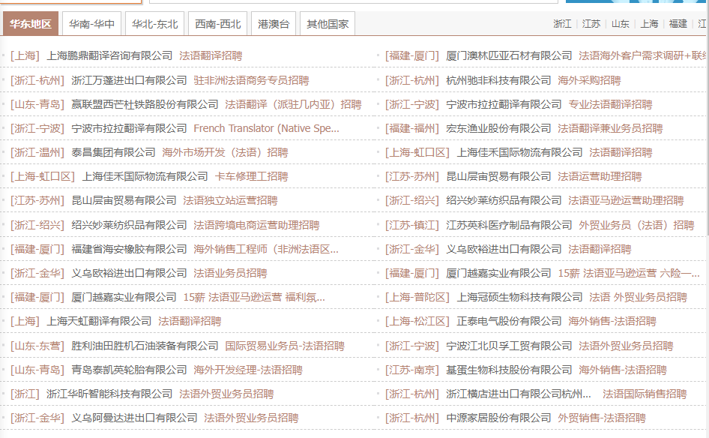Screen dimensions: 709x438
Task: Open the 卡车修理工招聘 job listing
Action: click(x=251, y=177)
